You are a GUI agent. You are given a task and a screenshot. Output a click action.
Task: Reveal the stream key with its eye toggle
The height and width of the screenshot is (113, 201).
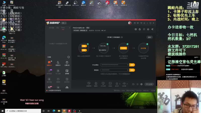click(128, 70)
